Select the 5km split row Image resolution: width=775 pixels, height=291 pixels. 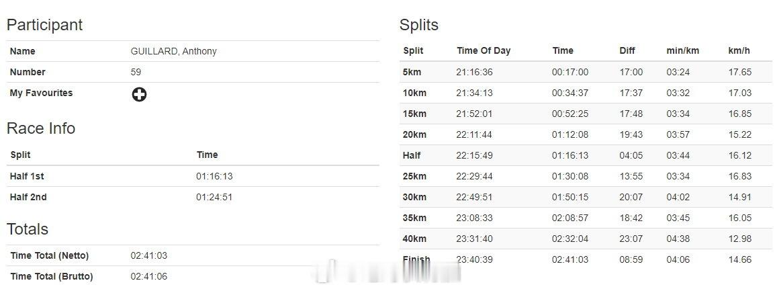pyautogui.click(x=585, y=72)
